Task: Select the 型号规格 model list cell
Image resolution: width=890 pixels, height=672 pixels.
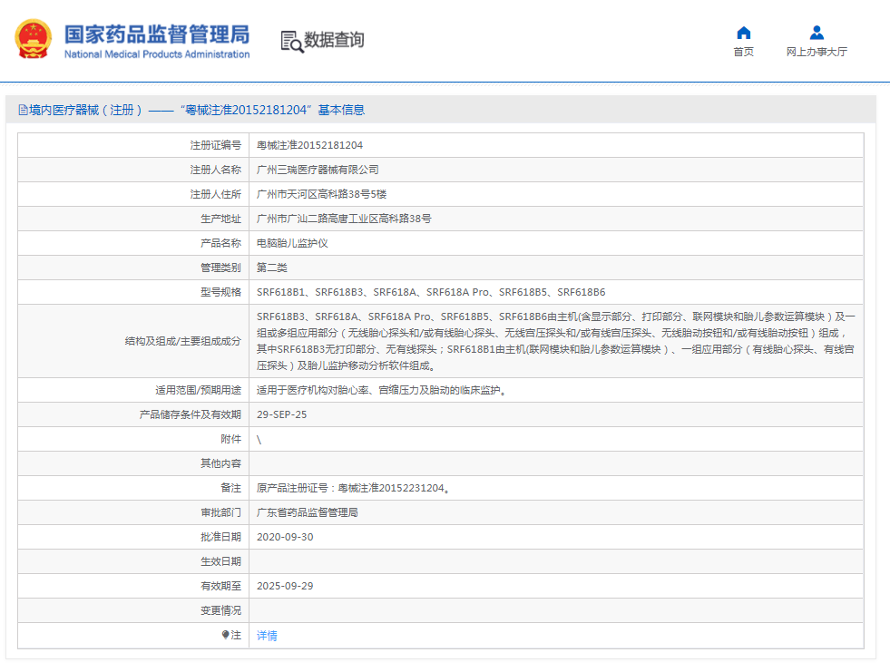Action: tap(433, 291)
